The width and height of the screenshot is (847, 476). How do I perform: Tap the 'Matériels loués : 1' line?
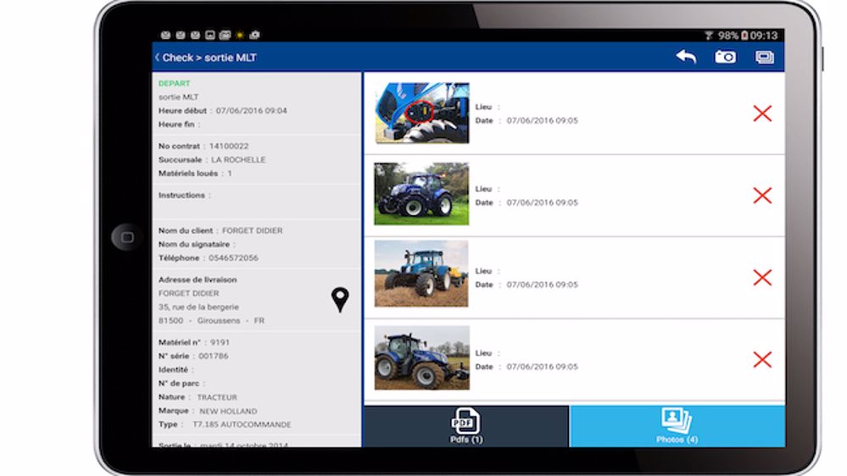pyautogui.click(x=195, y=174)
